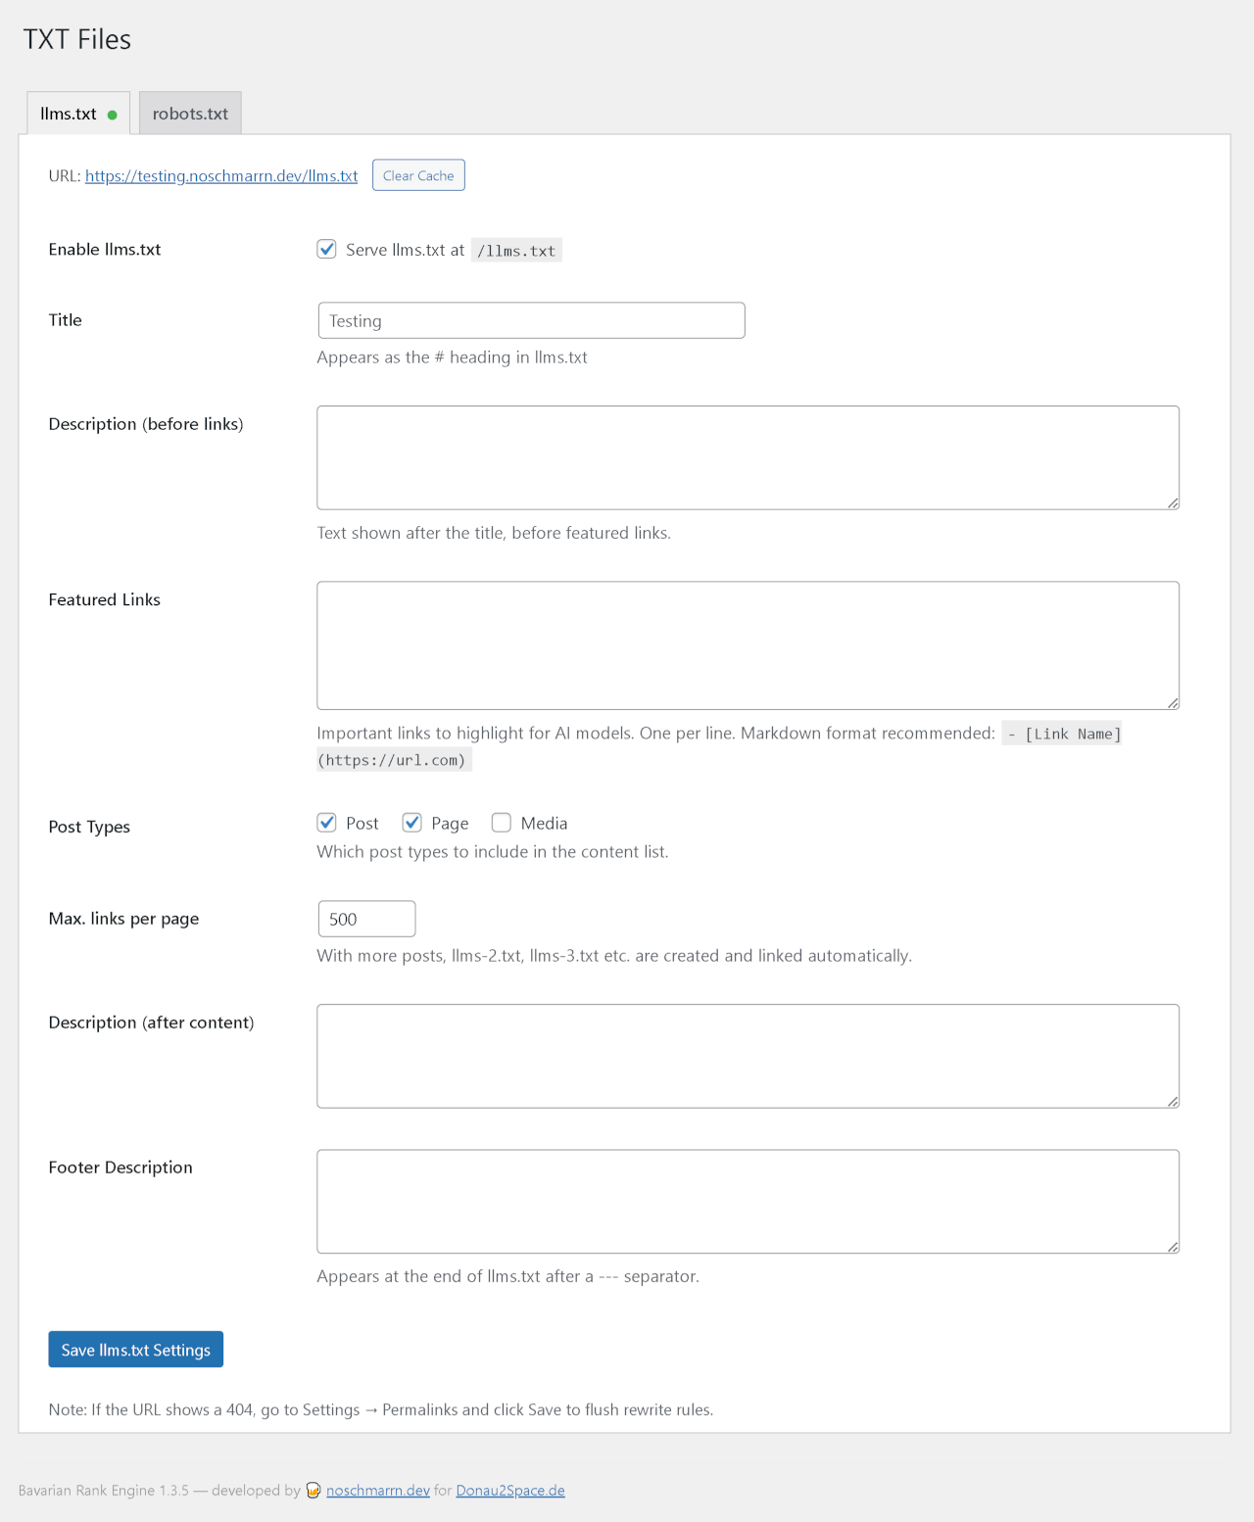Click the Featured Links textarea
The width and height of the screenshot is (1254, 1522).
748,644
